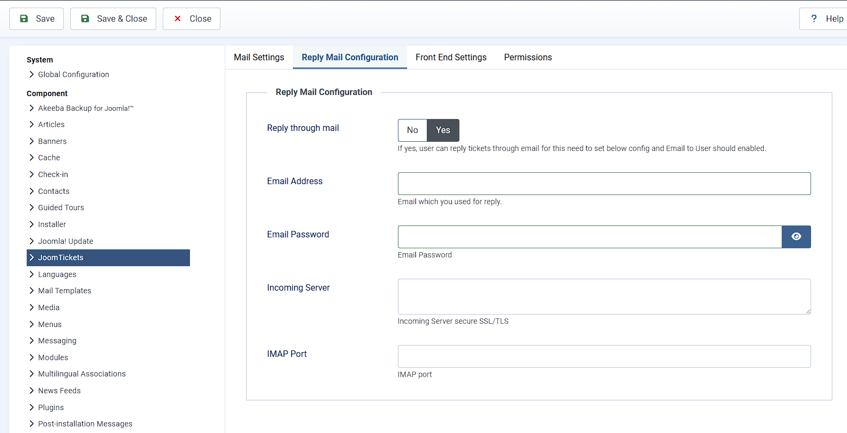Click the chevron beside Banners
The width and height of the screenshot is (847, 433).
tap(32, 141)
